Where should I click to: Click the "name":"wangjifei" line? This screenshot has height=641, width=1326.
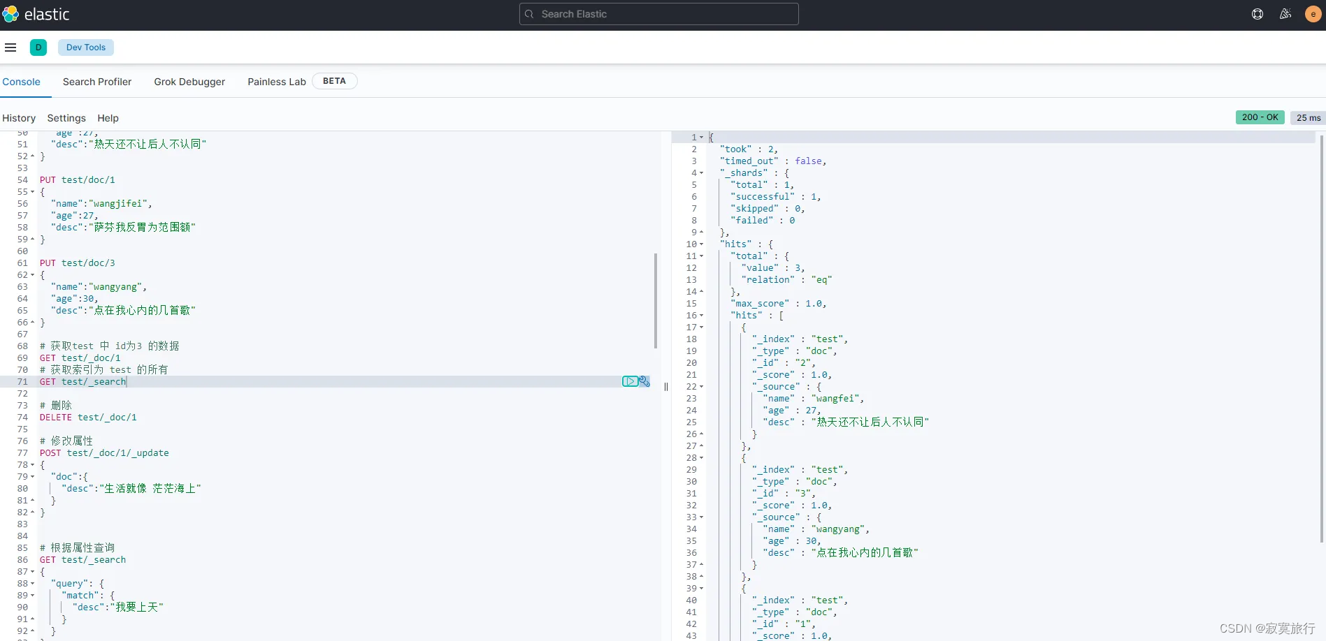coord(101,203)
